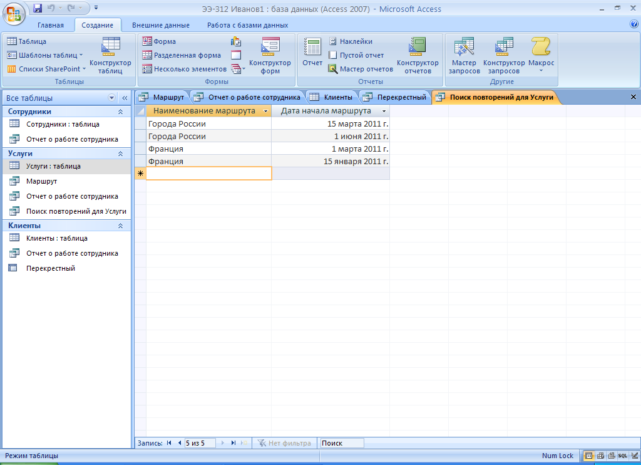Click the record number box 5 из 5

tap(200, 443)
